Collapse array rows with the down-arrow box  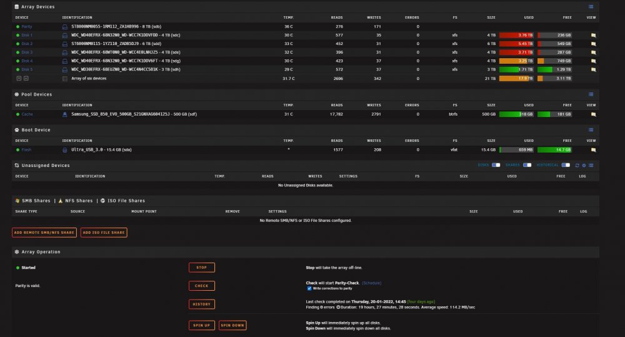pyautogui.click(x=19, y=79)
